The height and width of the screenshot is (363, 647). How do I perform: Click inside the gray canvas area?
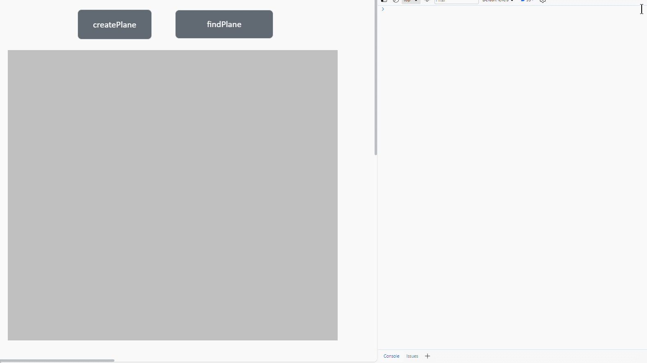point(172,195)
